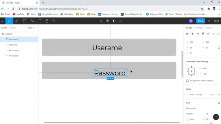Align selection to top
The image size is (221, 124).
[x=203, y=34]
